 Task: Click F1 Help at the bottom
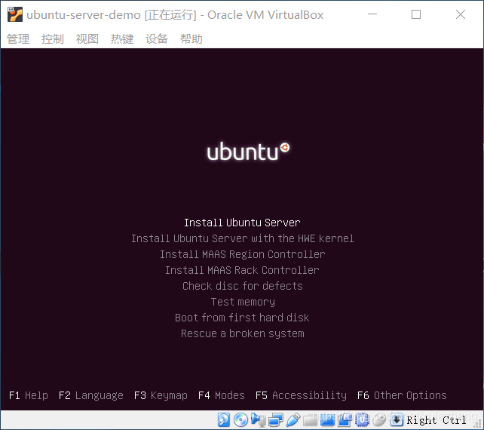(29, 395)
